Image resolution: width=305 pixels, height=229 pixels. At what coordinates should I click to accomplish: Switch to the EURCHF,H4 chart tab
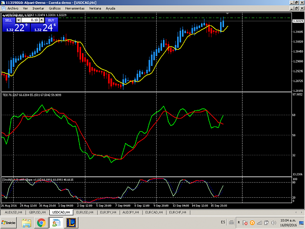tap(178, 212)
